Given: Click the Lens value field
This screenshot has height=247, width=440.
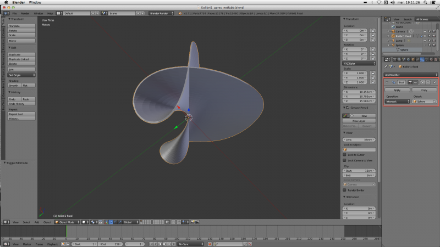Looking at the screenshot, I should (359, 139).
